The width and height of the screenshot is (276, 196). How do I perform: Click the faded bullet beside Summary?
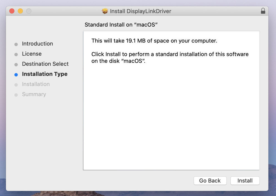16,95
